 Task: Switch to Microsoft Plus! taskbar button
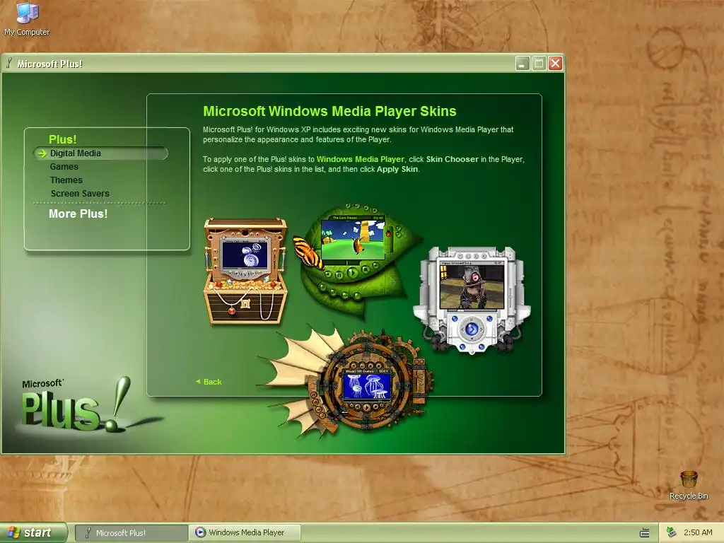131,533
